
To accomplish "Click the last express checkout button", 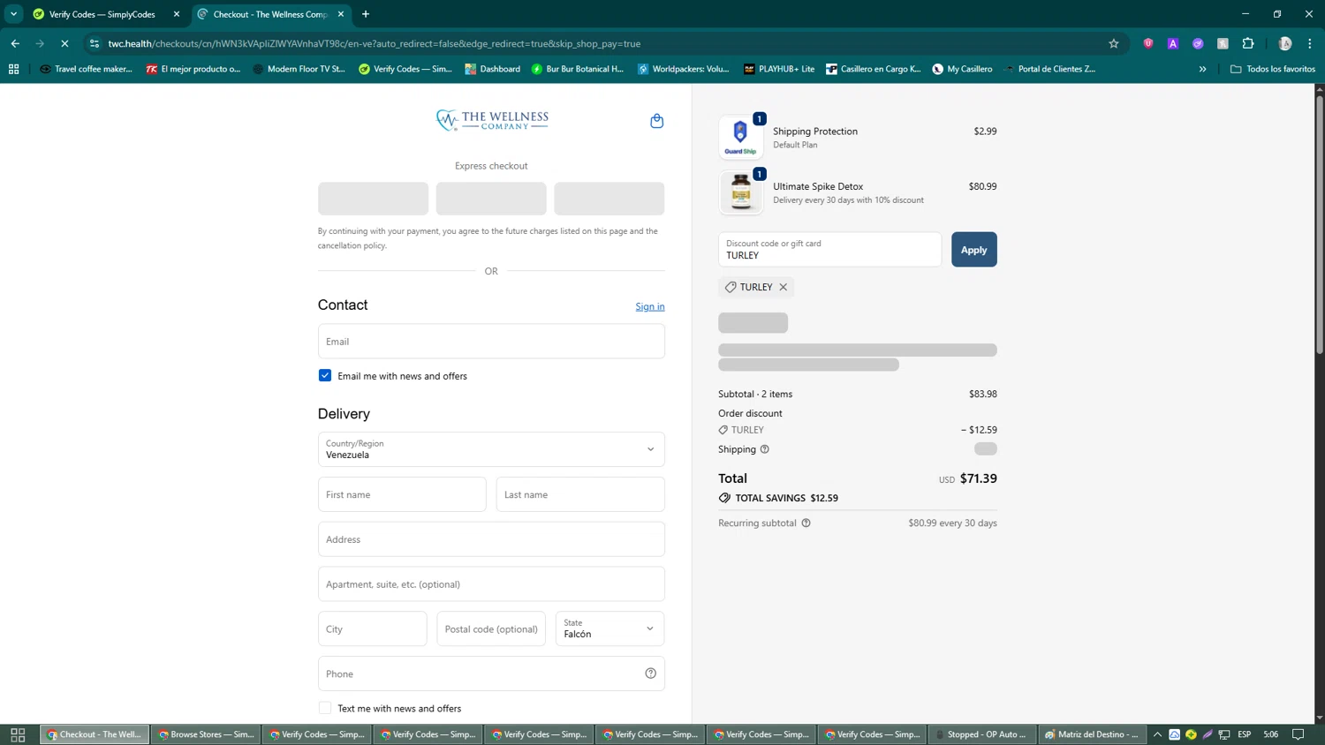I will coord(609,199).
